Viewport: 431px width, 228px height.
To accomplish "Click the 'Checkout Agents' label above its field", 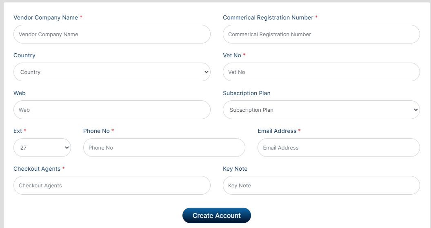I will 37,169.
